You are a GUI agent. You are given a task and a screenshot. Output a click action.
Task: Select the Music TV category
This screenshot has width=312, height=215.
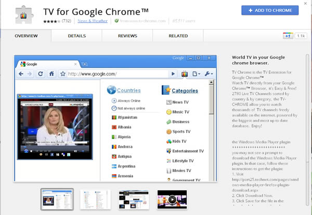(177, 112)
